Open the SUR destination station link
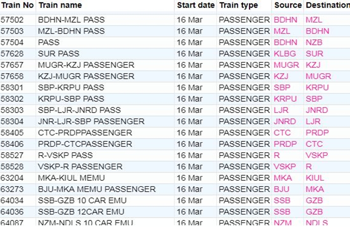This screenshot has width=350, height=227. (314, 54)
